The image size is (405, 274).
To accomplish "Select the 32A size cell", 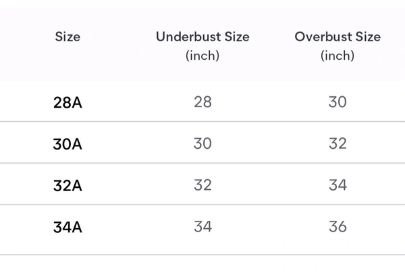I will pyautogui.click(x=67, y=185).
